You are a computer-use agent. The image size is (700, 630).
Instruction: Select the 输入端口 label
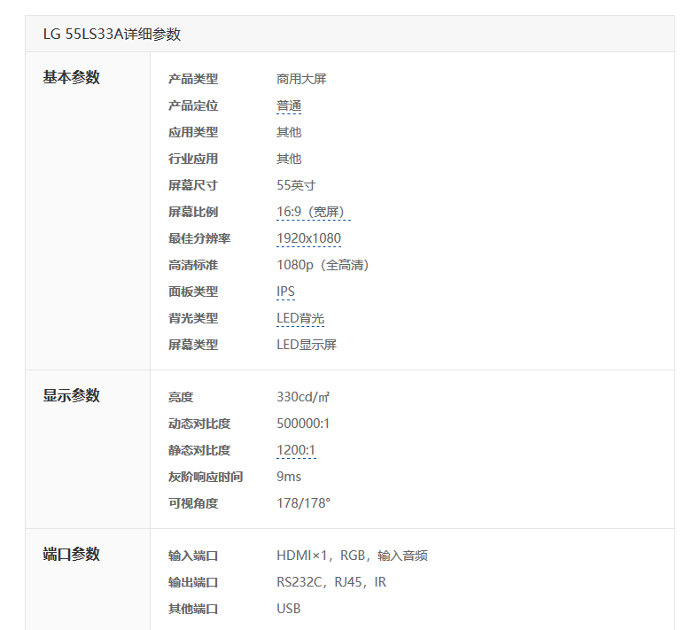[x=193, y=556]
